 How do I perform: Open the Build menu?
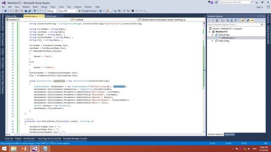pos(35,7)
